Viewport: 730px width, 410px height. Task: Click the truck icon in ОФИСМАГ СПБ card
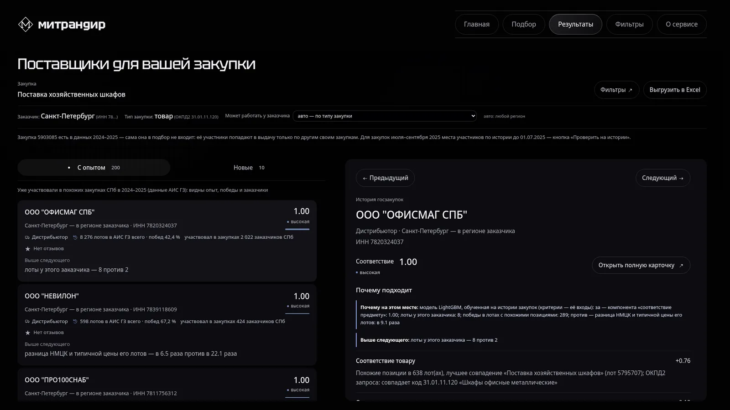(27, 237)
